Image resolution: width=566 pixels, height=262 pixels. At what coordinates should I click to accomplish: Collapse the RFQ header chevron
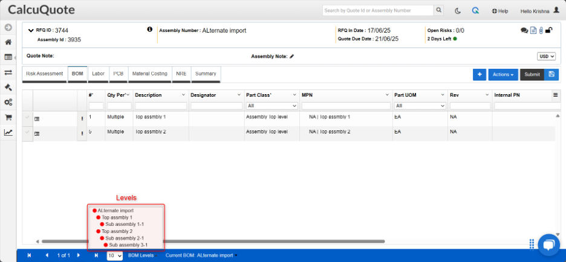[x=31, y=31]
